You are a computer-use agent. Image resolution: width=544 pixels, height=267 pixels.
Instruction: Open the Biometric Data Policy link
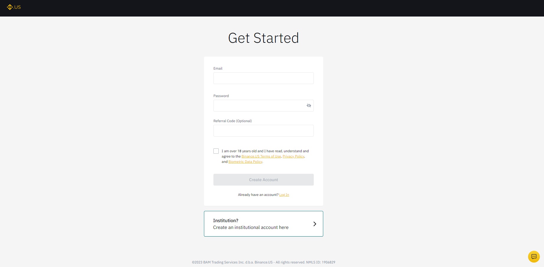click(245, 162)
